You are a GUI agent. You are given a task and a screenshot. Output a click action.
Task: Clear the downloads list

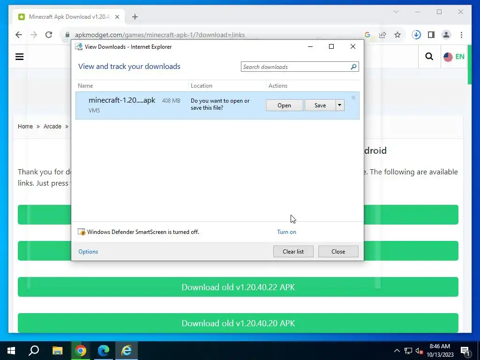coord(293,251)
